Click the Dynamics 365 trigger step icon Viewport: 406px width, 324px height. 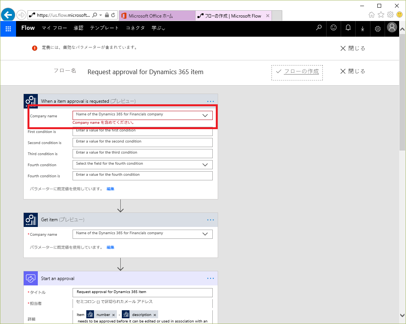pyautogui.click(x=31, y=101)
